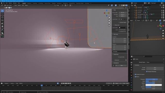The width and height of the screenshot is (165, 93).
Task: Click the zoom magnifier icon in main viewport
Action: coord(109,18)
